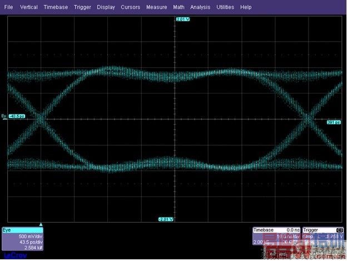Open the File menu
347x261 pixels.
(8, 7)
